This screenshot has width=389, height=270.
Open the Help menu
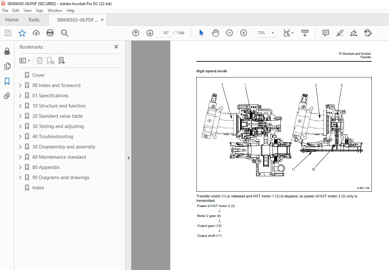[70, 11]
